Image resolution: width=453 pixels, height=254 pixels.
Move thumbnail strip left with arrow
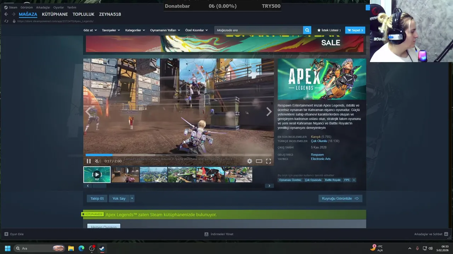pos(88,186)
